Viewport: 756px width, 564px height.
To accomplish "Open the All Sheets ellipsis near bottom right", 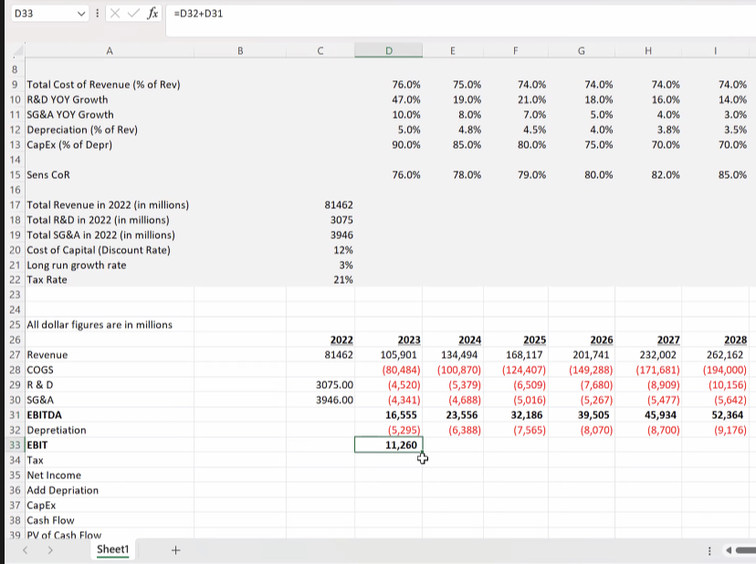I will [709, 550].
